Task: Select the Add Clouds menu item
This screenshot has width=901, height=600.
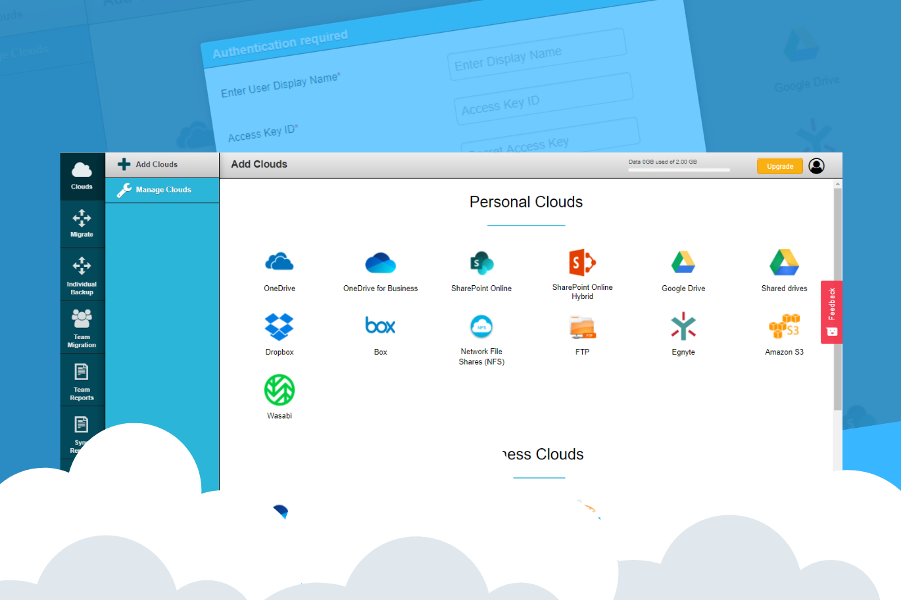Action: [162, 165]
